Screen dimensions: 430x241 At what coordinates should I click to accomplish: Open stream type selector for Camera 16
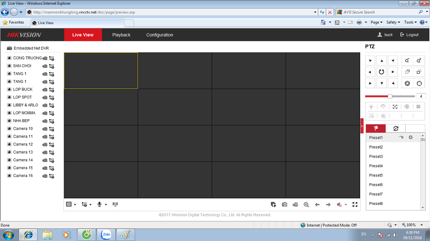click(52, 176)
